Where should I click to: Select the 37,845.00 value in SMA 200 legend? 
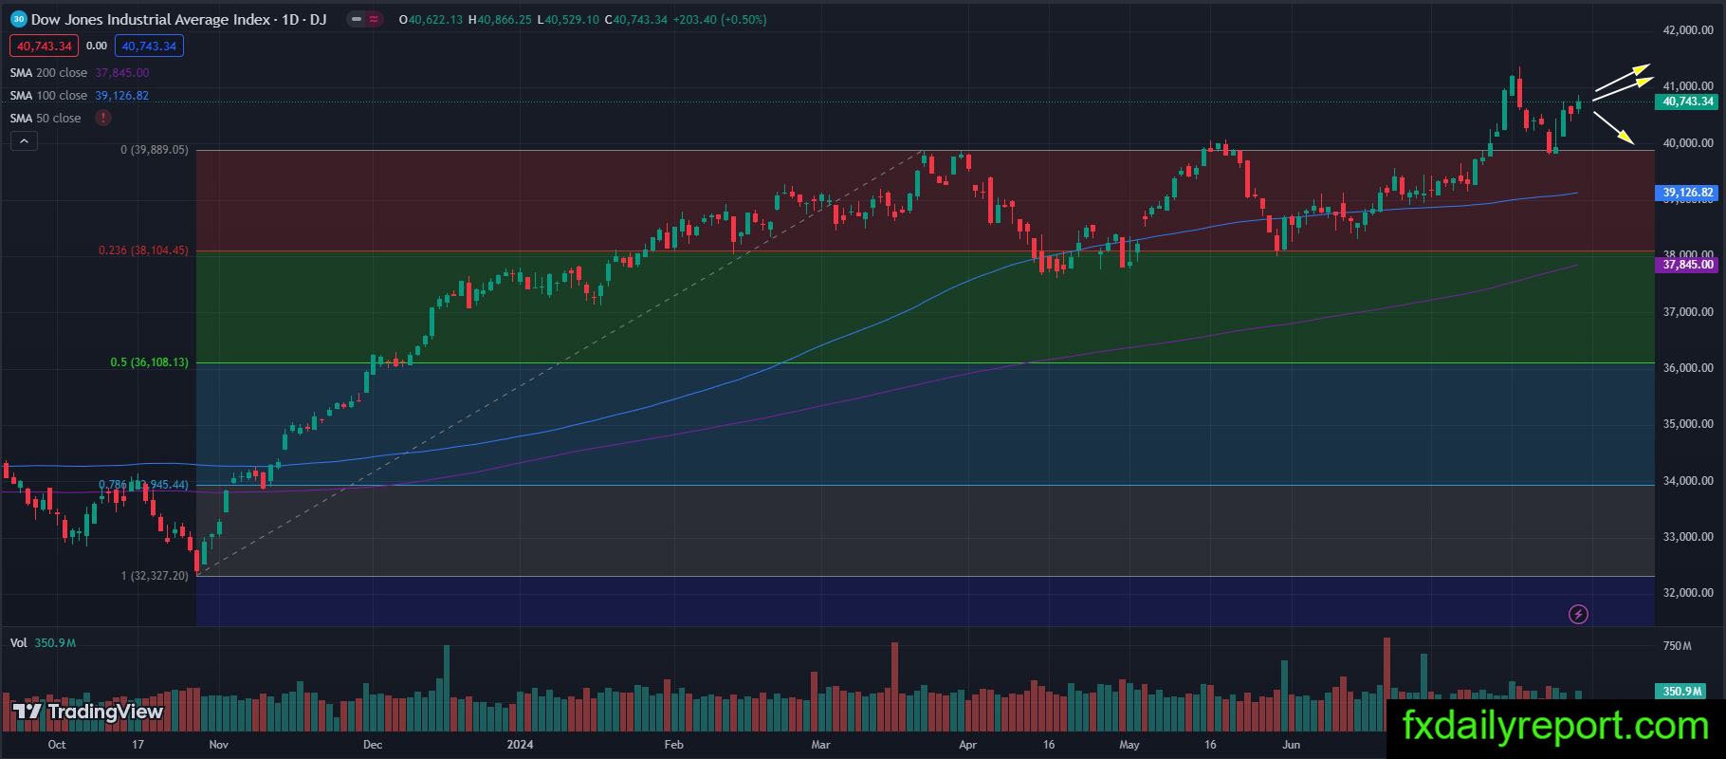click(121, 73)
